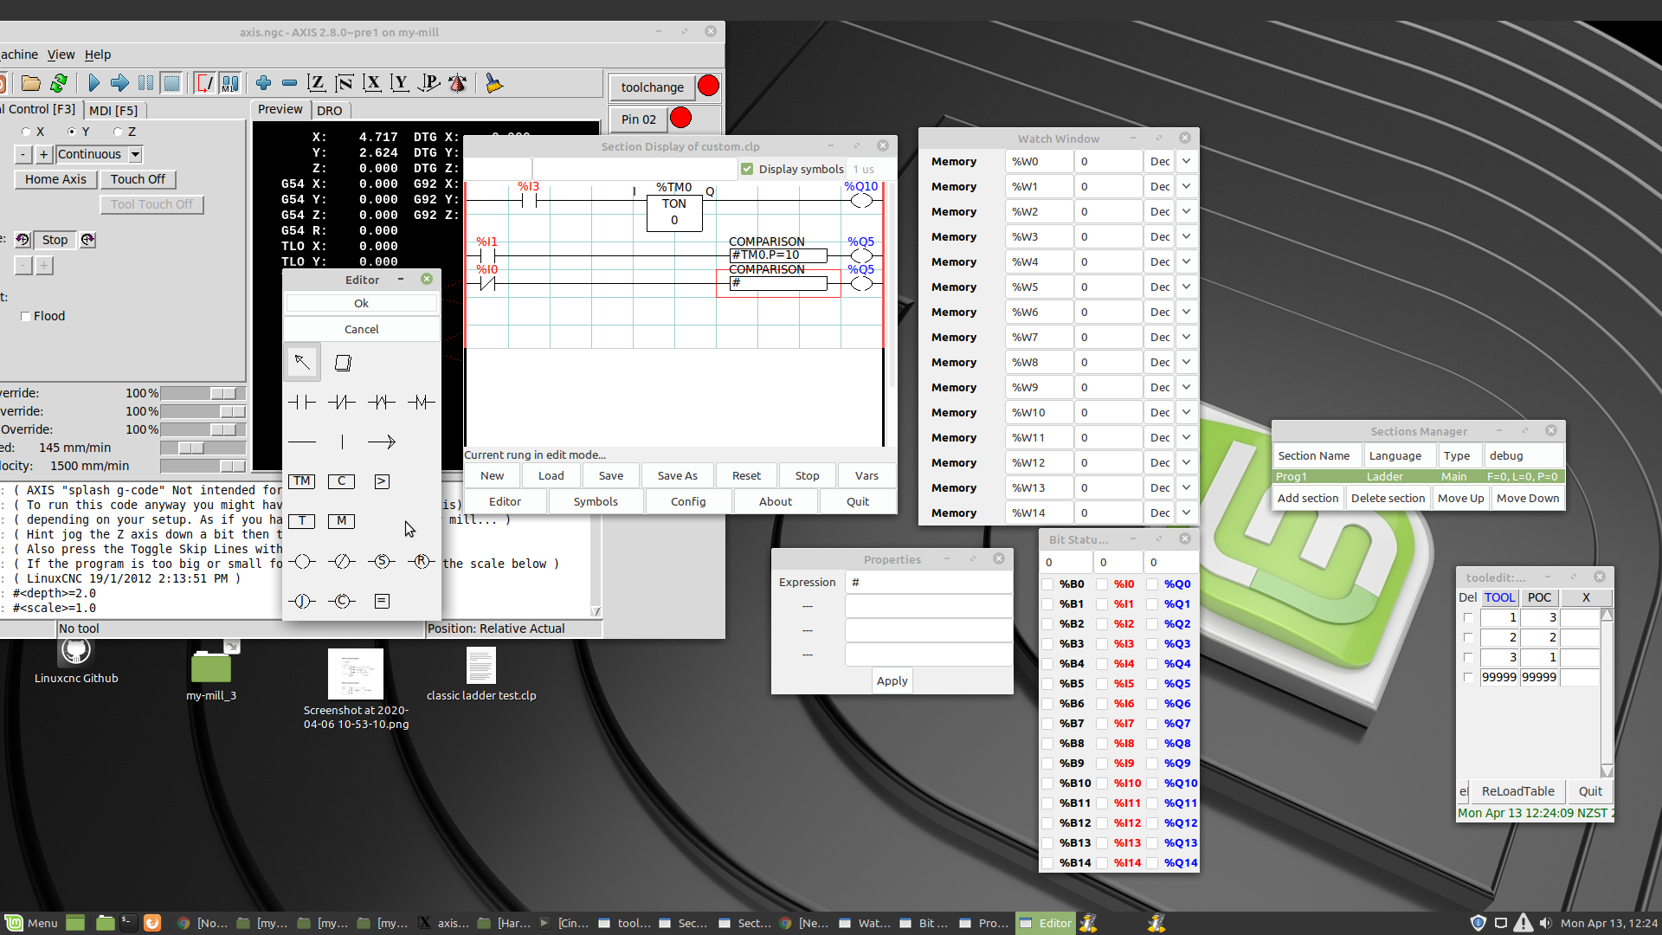Toggle %I3 input checkbox
Screen dimensions: 1662x935
click(1102, 644)
